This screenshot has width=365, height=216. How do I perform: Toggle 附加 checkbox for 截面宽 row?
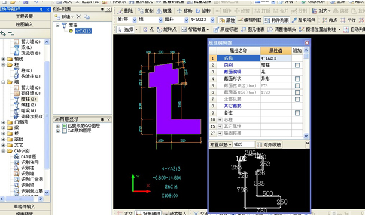297,85
